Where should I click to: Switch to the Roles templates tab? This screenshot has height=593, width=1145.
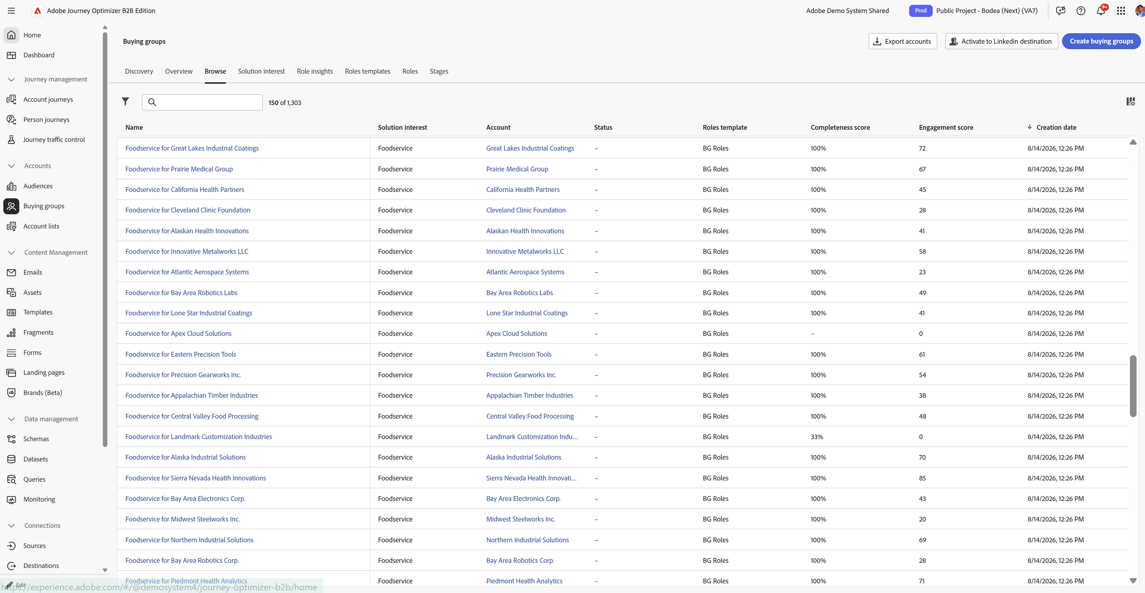[367, 71]
